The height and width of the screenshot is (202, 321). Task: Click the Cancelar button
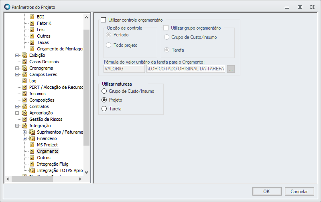[x=299, y=191]
